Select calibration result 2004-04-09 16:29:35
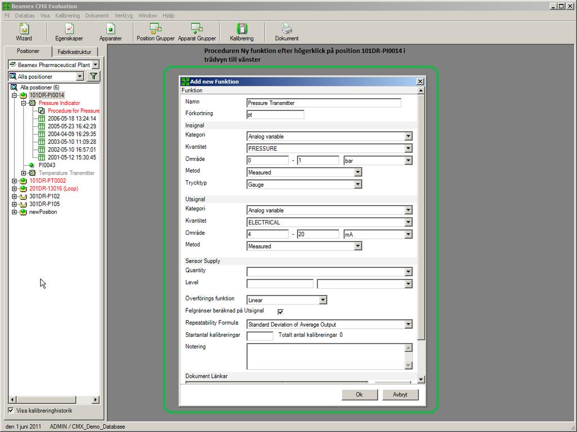This screenshot has height=432, width=577. tap(72, 134)
